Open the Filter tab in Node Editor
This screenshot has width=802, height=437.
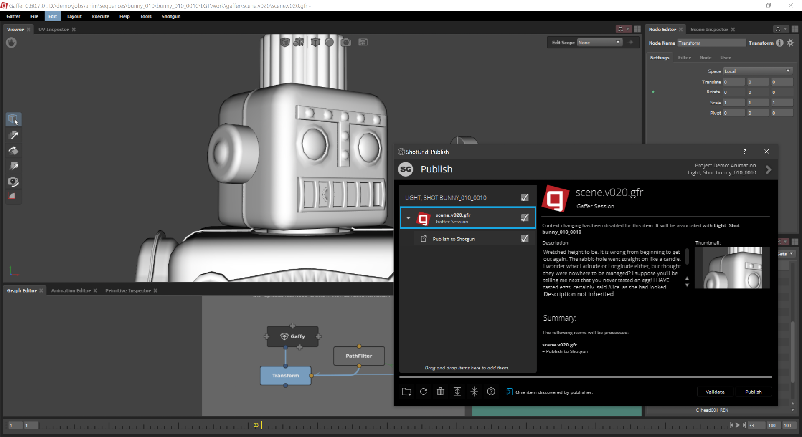[684, 58]
